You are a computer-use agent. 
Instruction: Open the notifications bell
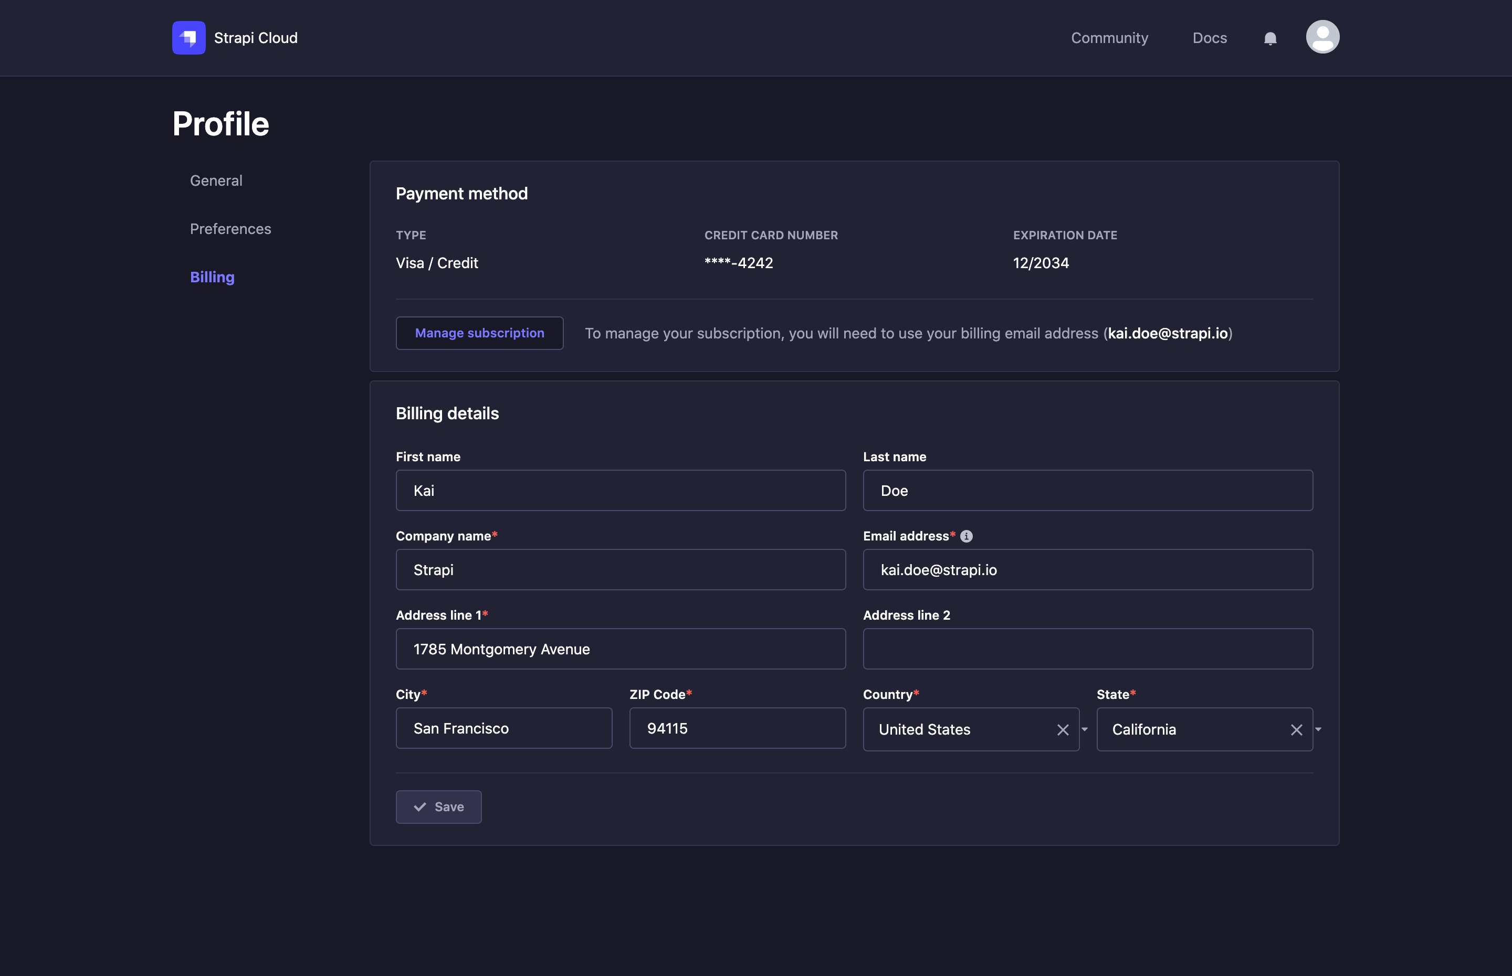point(1270,38)
